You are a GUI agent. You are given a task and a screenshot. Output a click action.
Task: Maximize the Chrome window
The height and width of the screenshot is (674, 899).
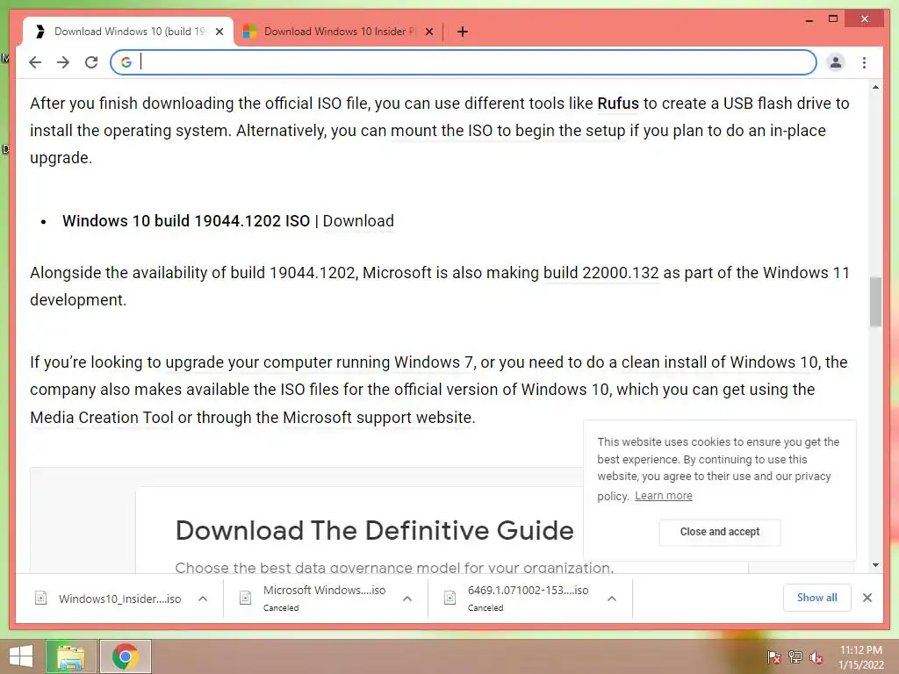tap(833, 19)
